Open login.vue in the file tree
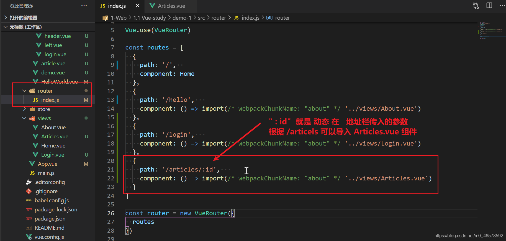Viewport: 506px width, 241px height. point(55,54)
